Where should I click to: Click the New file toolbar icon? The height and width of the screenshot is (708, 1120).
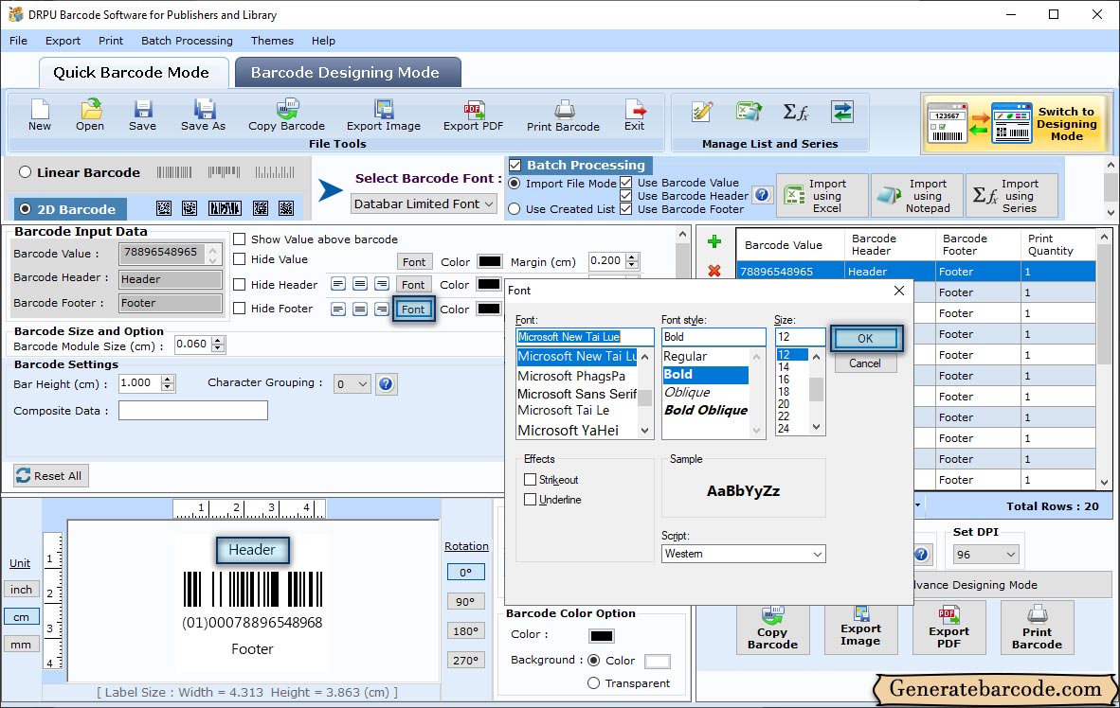pyautogui.click(x=39, y=115)
